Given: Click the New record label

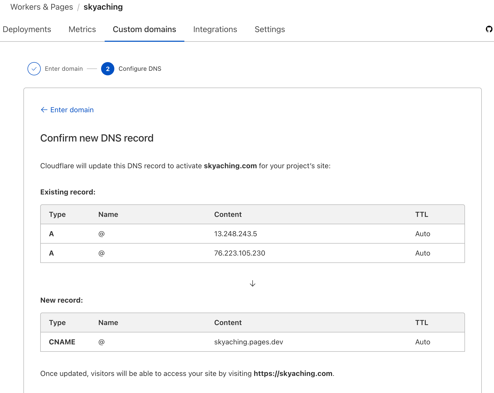Looking at the screenshot, I should pyautogui.click(x=62, y=300).
